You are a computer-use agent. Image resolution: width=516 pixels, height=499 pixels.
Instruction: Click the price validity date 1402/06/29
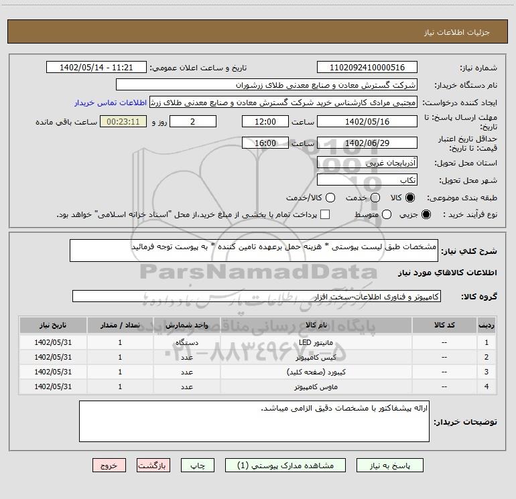coord(367,143)
